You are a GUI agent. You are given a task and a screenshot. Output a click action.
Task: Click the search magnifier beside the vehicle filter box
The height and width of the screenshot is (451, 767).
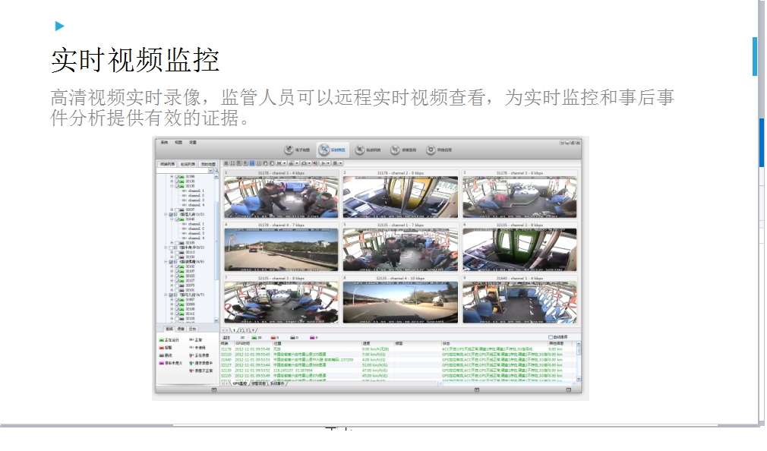[x=216, y=172]
